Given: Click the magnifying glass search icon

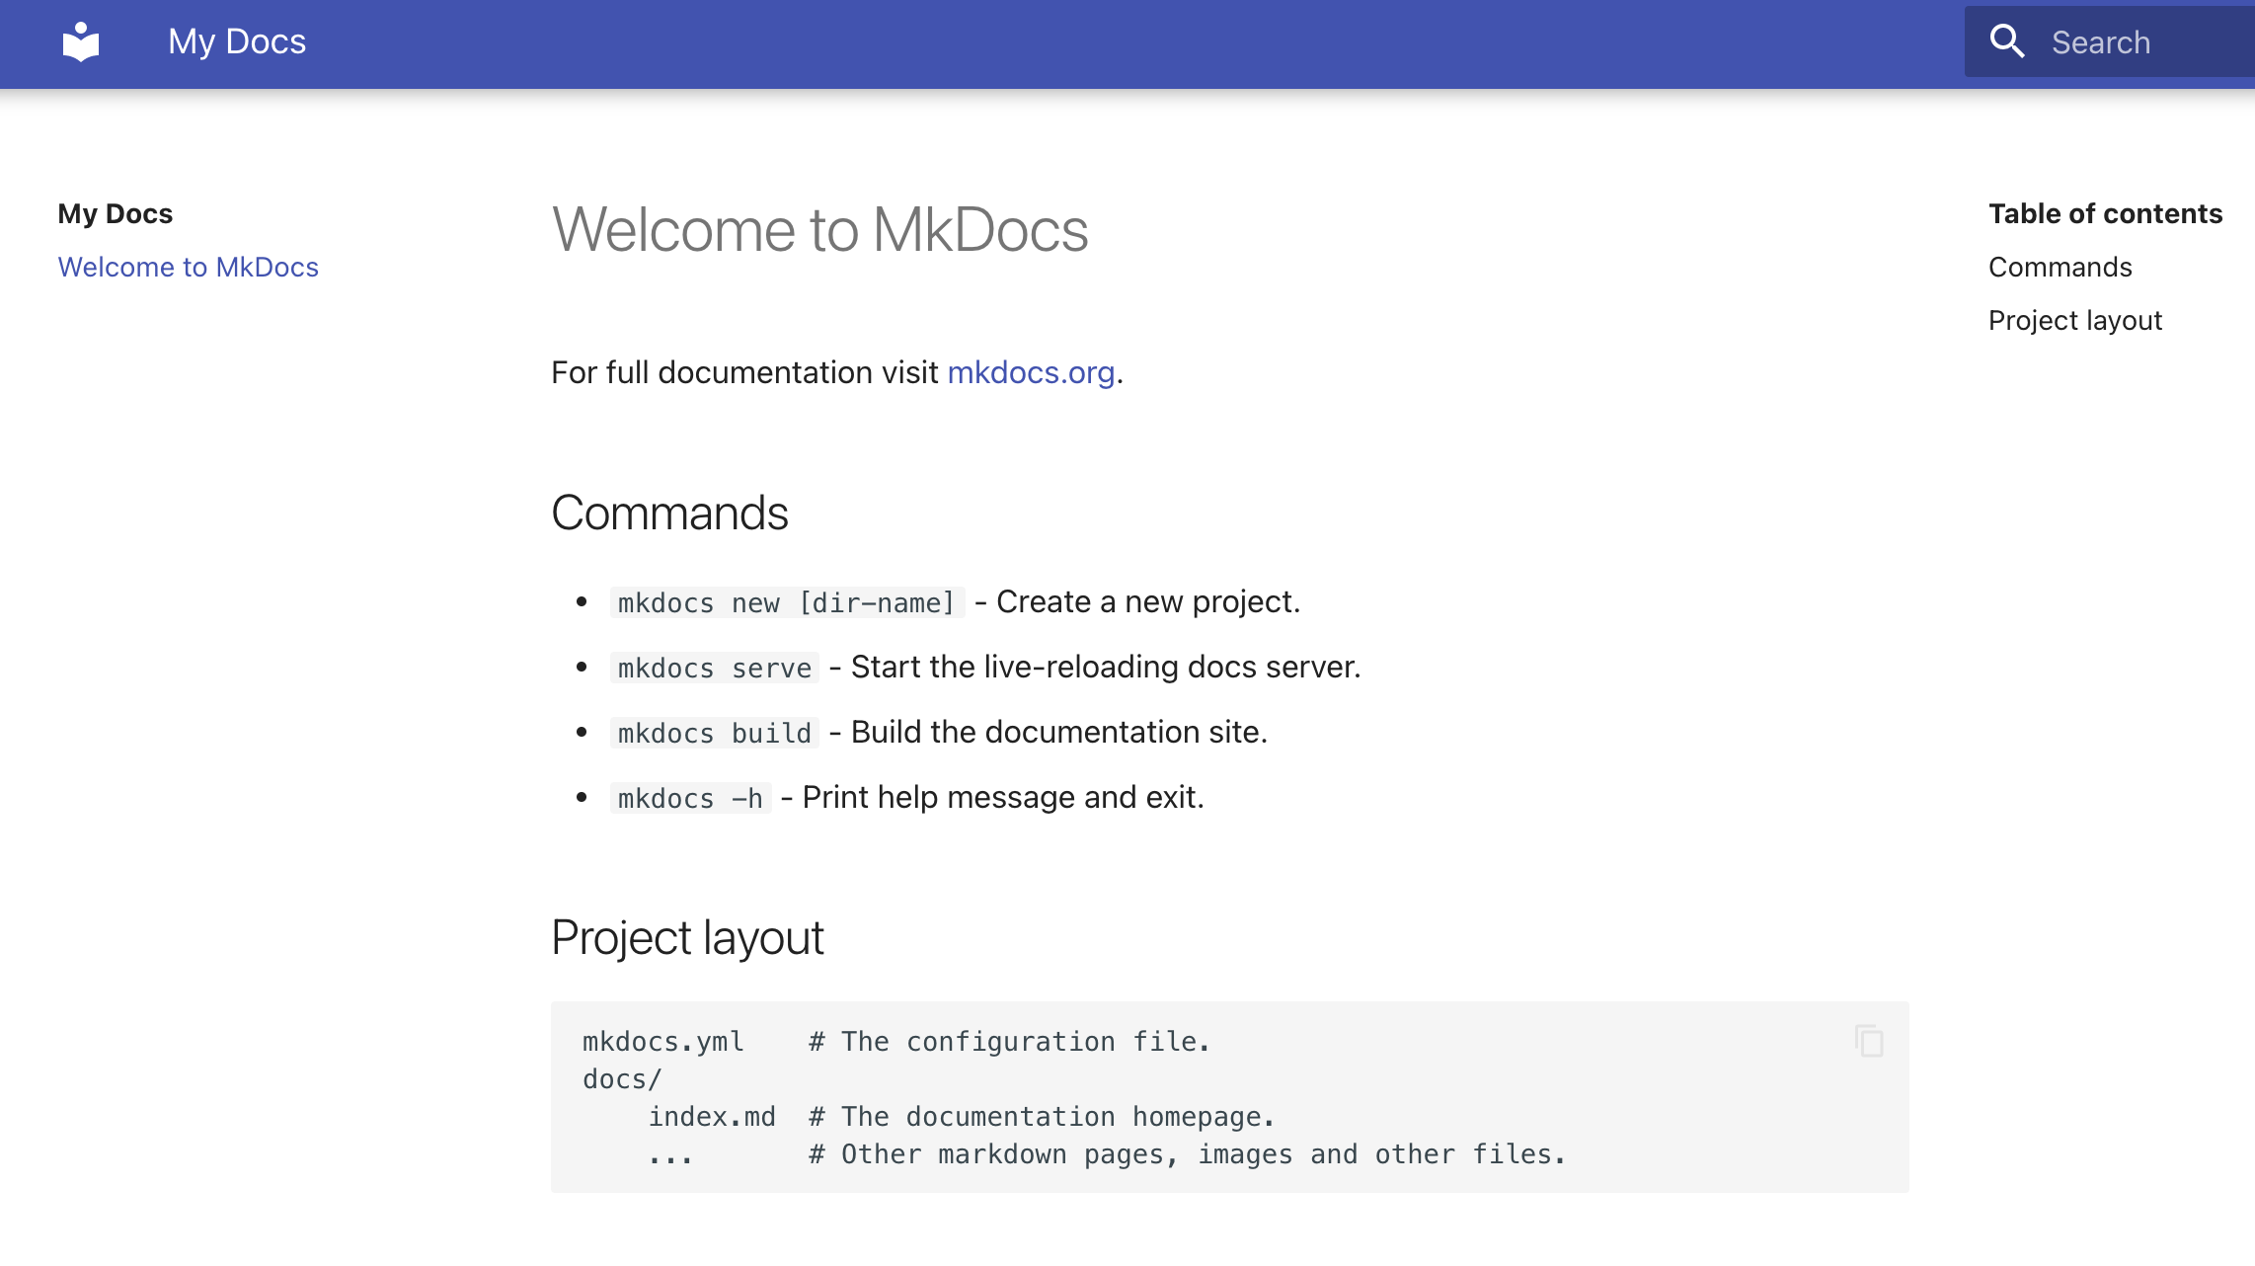Looking at the screenshot, I should 2007,41.
